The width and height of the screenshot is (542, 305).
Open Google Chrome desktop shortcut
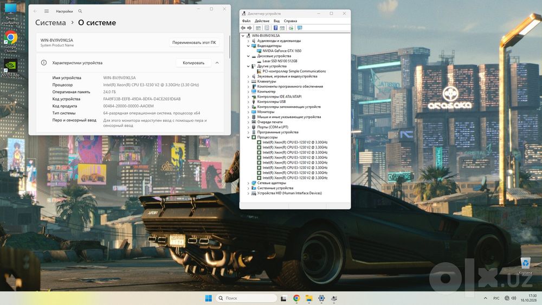pos(10,42)
